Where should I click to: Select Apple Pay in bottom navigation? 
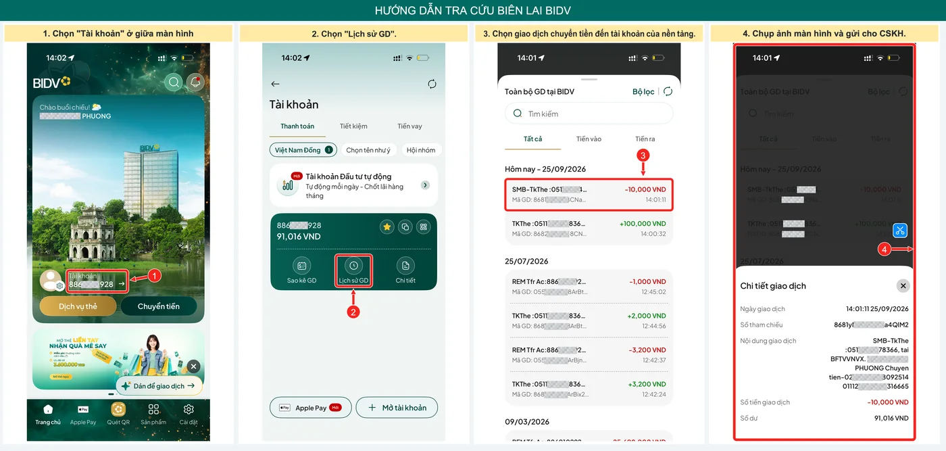pos(83,414)
